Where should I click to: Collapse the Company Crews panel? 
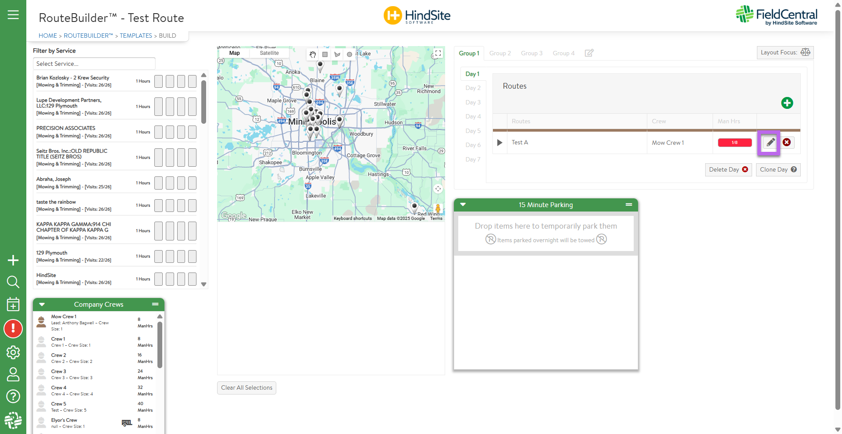pyautogui.click(x=42, y=305)
